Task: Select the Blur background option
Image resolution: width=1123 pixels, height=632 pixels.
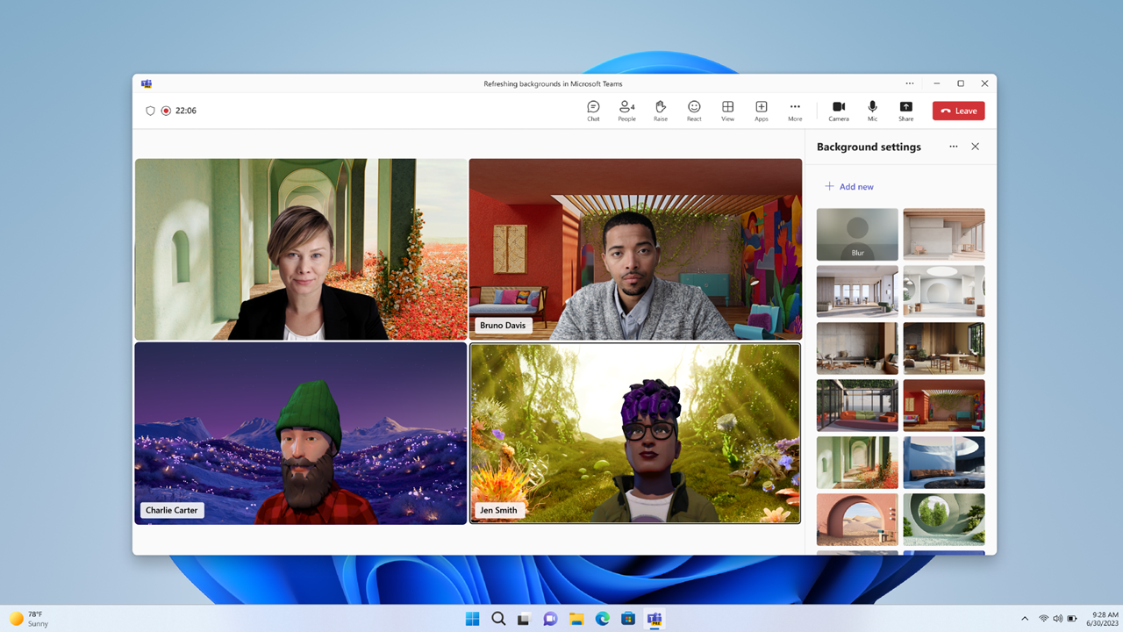Action: (x=857, y=234)
